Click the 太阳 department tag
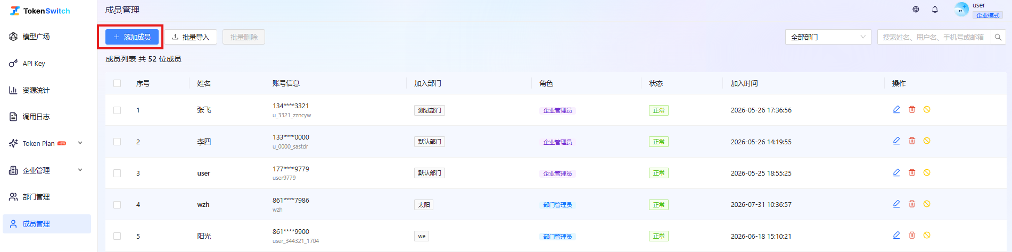This screenshot has width=1012, height=252. tap(424, 205)
